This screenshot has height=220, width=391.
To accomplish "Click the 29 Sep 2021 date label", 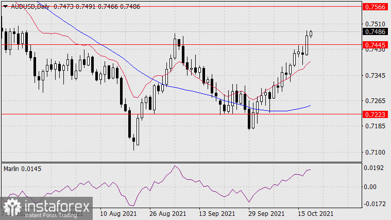I will (266, 213).
